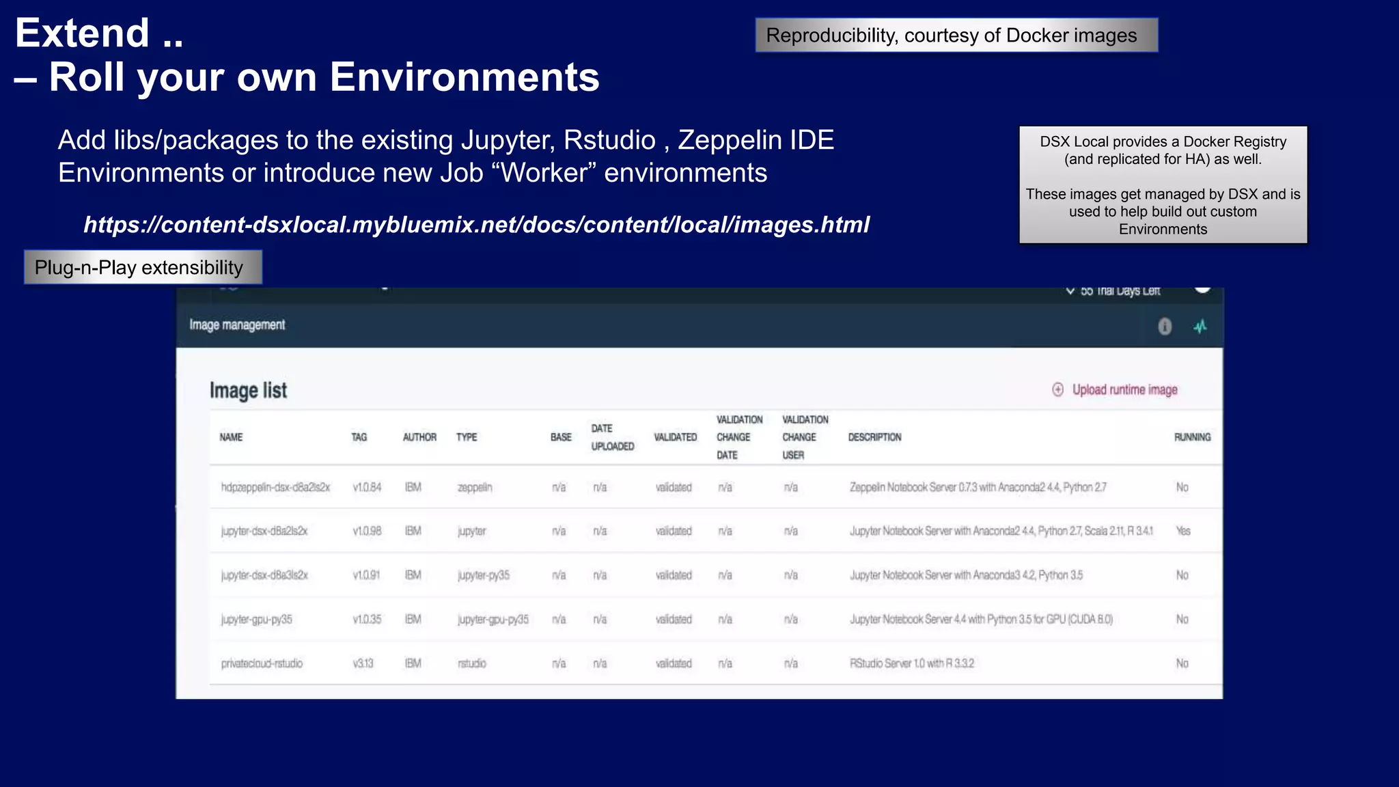Click the plus icon beside Upload runtime image

(1057, 389)
